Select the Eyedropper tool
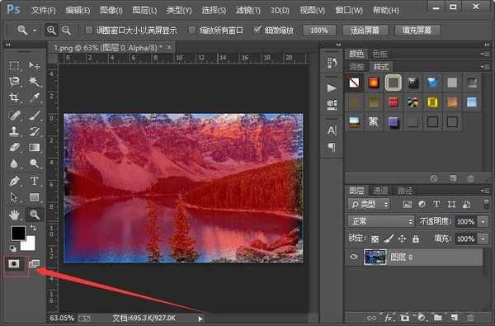Viewport: 495px width, 326px height. click(x=34, y=97)
